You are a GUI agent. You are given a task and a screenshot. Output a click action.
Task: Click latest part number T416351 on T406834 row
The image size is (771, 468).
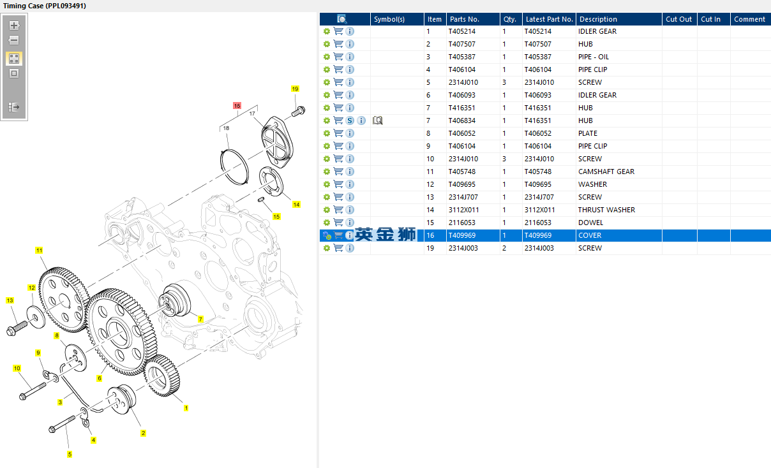[x=538, y=121]
